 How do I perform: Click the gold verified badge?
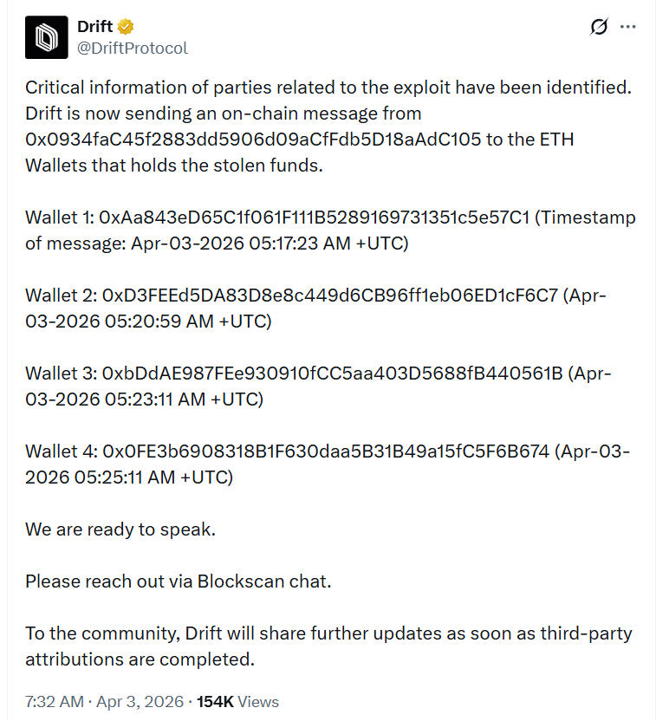(x=126, y=27)
